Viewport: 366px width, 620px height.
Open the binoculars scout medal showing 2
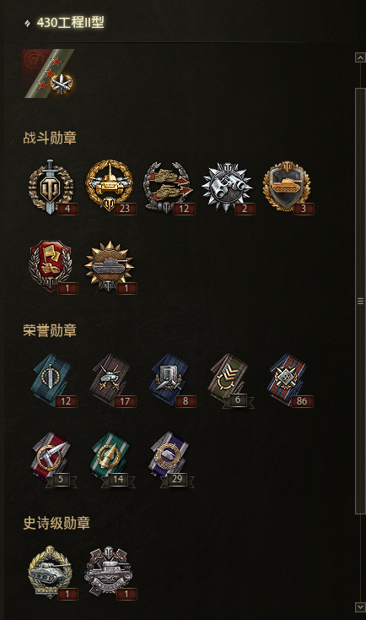[228, 187]
